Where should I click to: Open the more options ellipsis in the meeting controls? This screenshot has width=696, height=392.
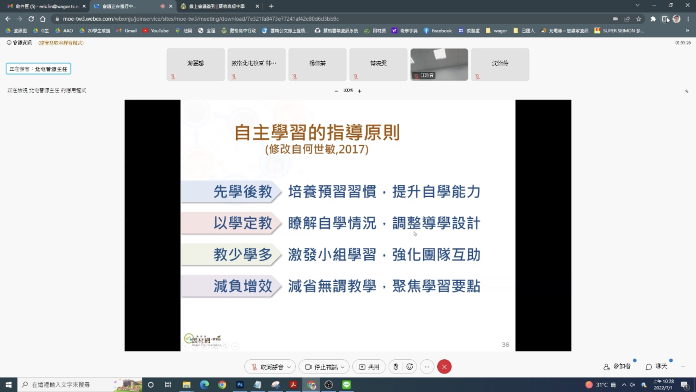pyautogui.click(x=427, y=367)
